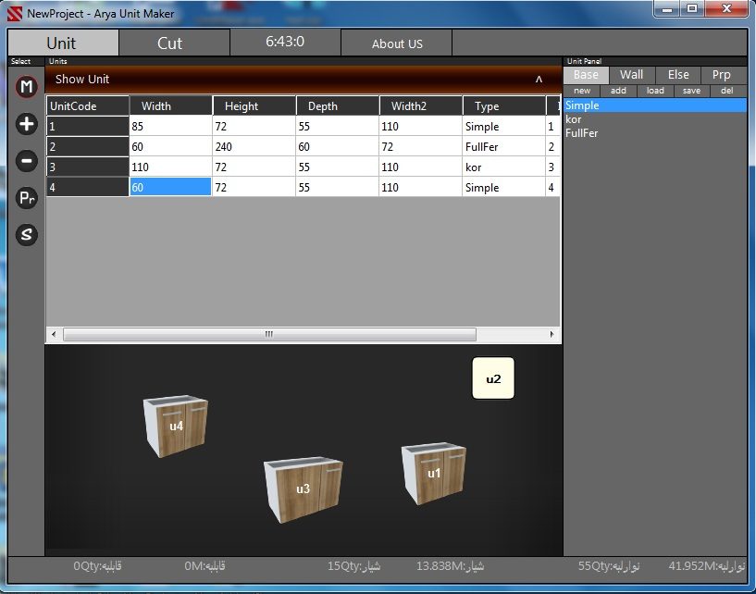Viewport: 756px width, 594px height.
Task: Click the u2 unit placeholder box
Action: 492,378
